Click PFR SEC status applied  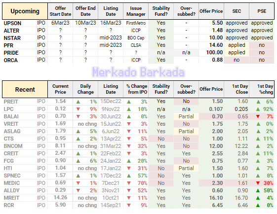[x=237, y=45]
